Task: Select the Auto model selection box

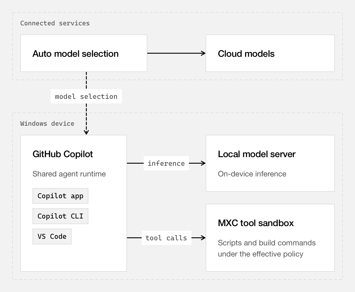Action: 84,53
